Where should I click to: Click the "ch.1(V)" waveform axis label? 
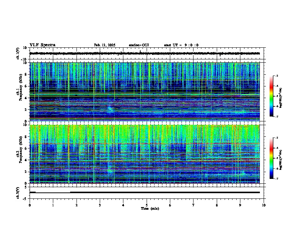[x=18, y=53]
